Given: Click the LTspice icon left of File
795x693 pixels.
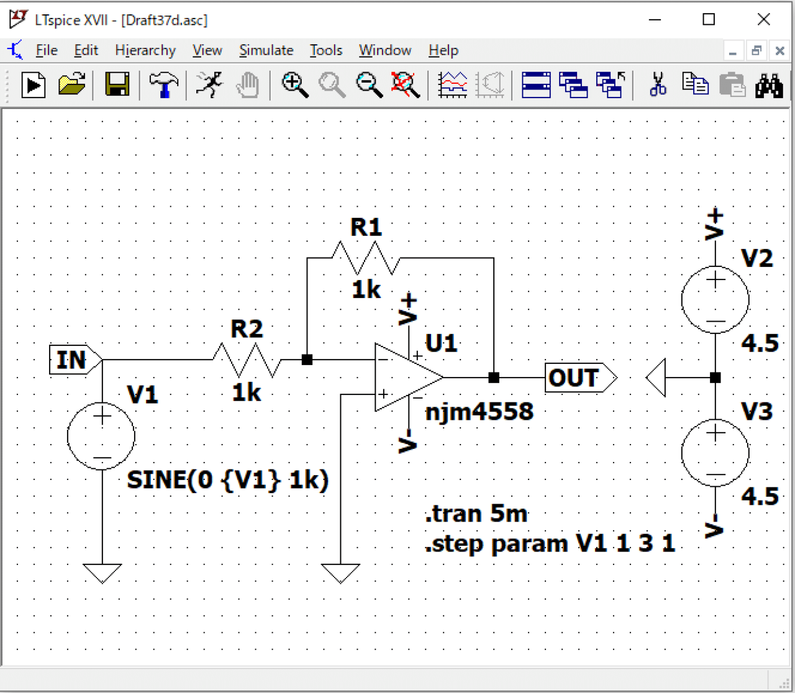Looking at the screenshot, I should (x=16, y=50).
